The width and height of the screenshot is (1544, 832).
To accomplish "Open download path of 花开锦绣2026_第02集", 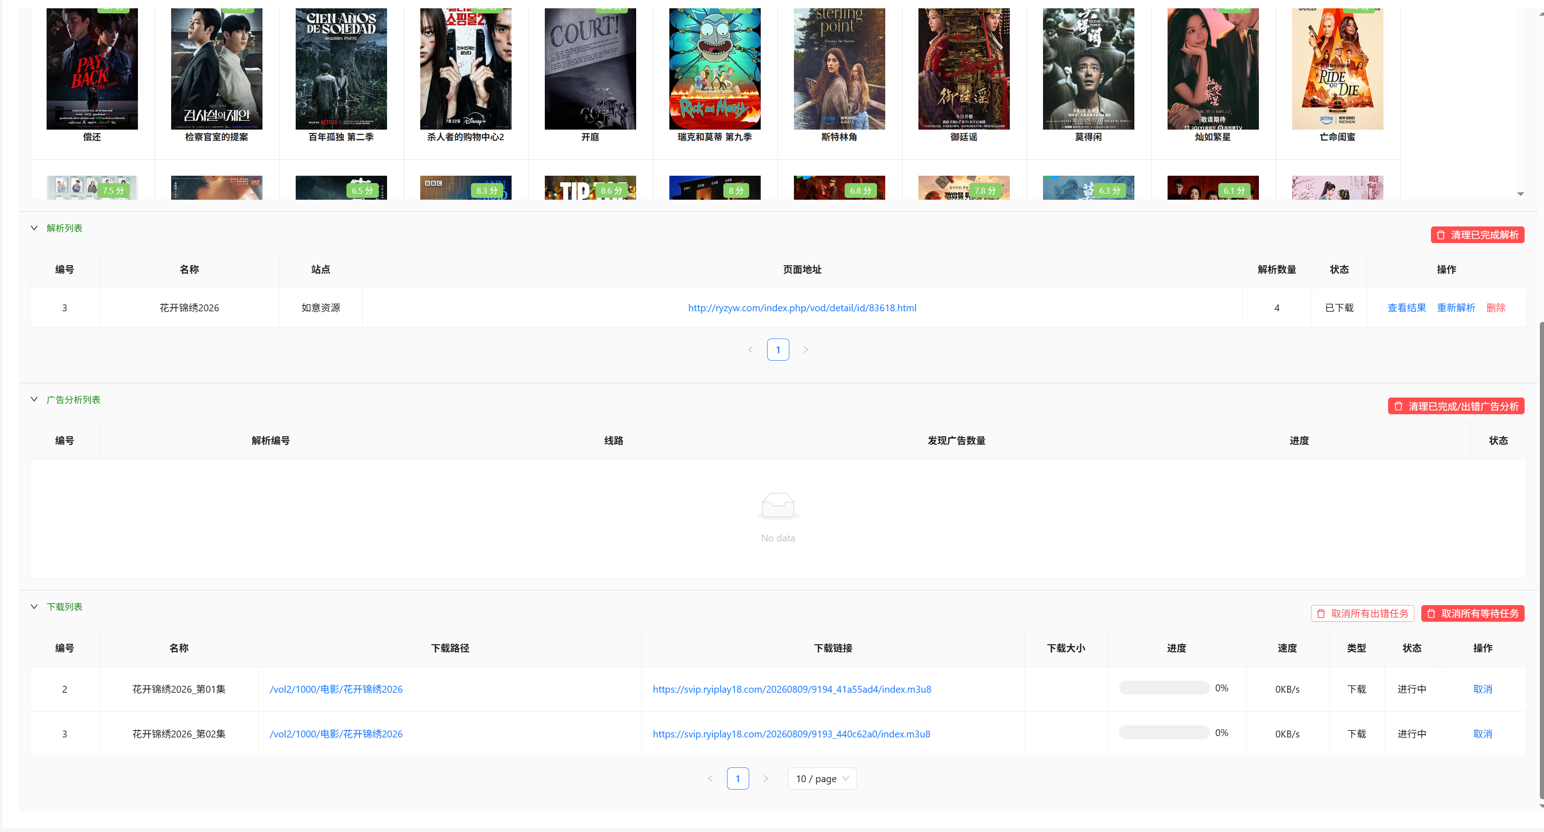I will point(336,734).
